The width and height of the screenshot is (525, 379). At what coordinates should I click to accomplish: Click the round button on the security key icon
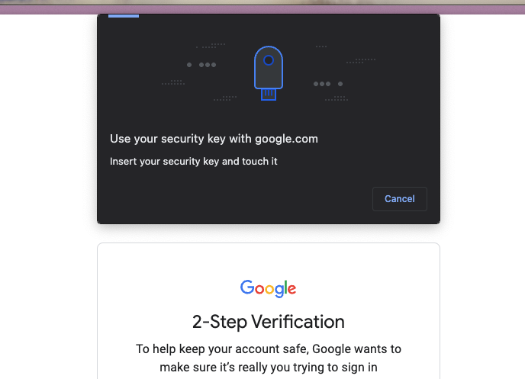tap(269, 60)
